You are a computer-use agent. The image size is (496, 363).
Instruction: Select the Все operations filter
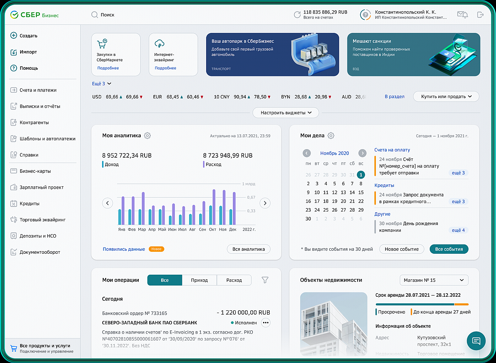click(x=165, y=280)
